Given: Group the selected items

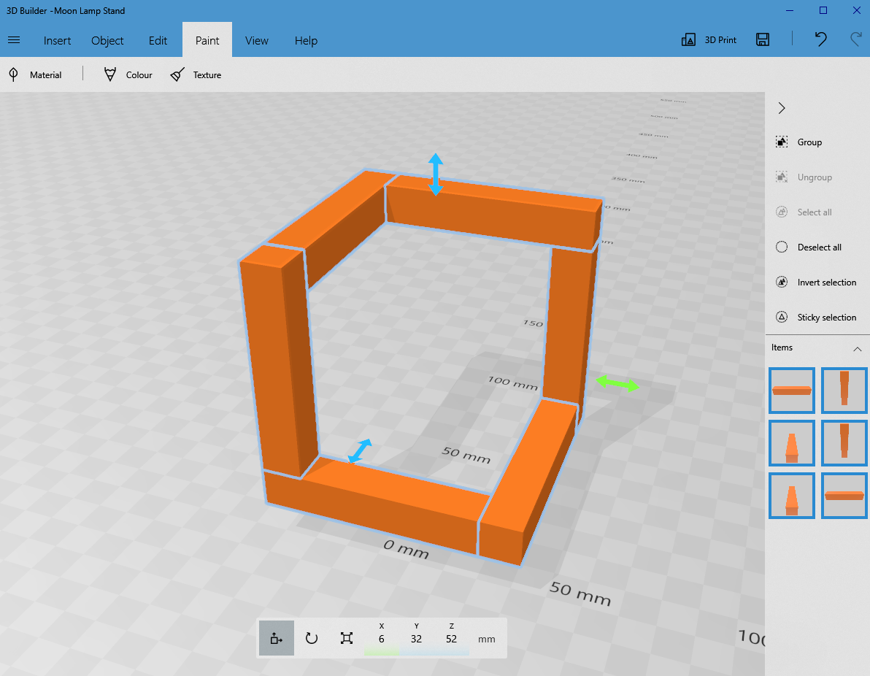Looking at the screenshot, I should point(810,142).
